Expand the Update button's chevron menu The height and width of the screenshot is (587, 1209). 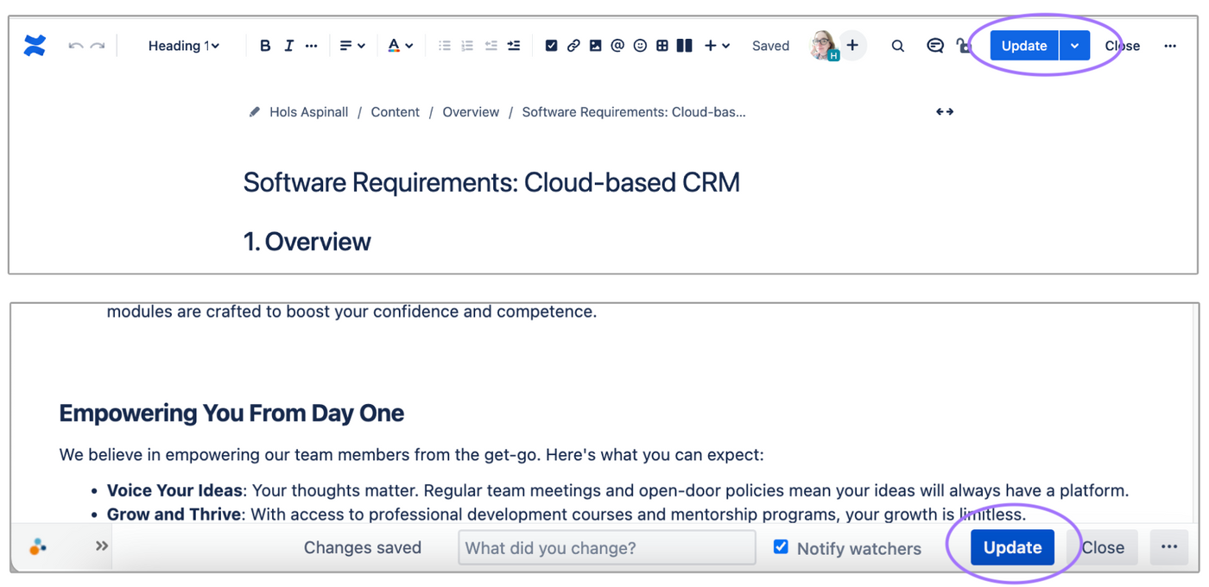click(1073, 45)
